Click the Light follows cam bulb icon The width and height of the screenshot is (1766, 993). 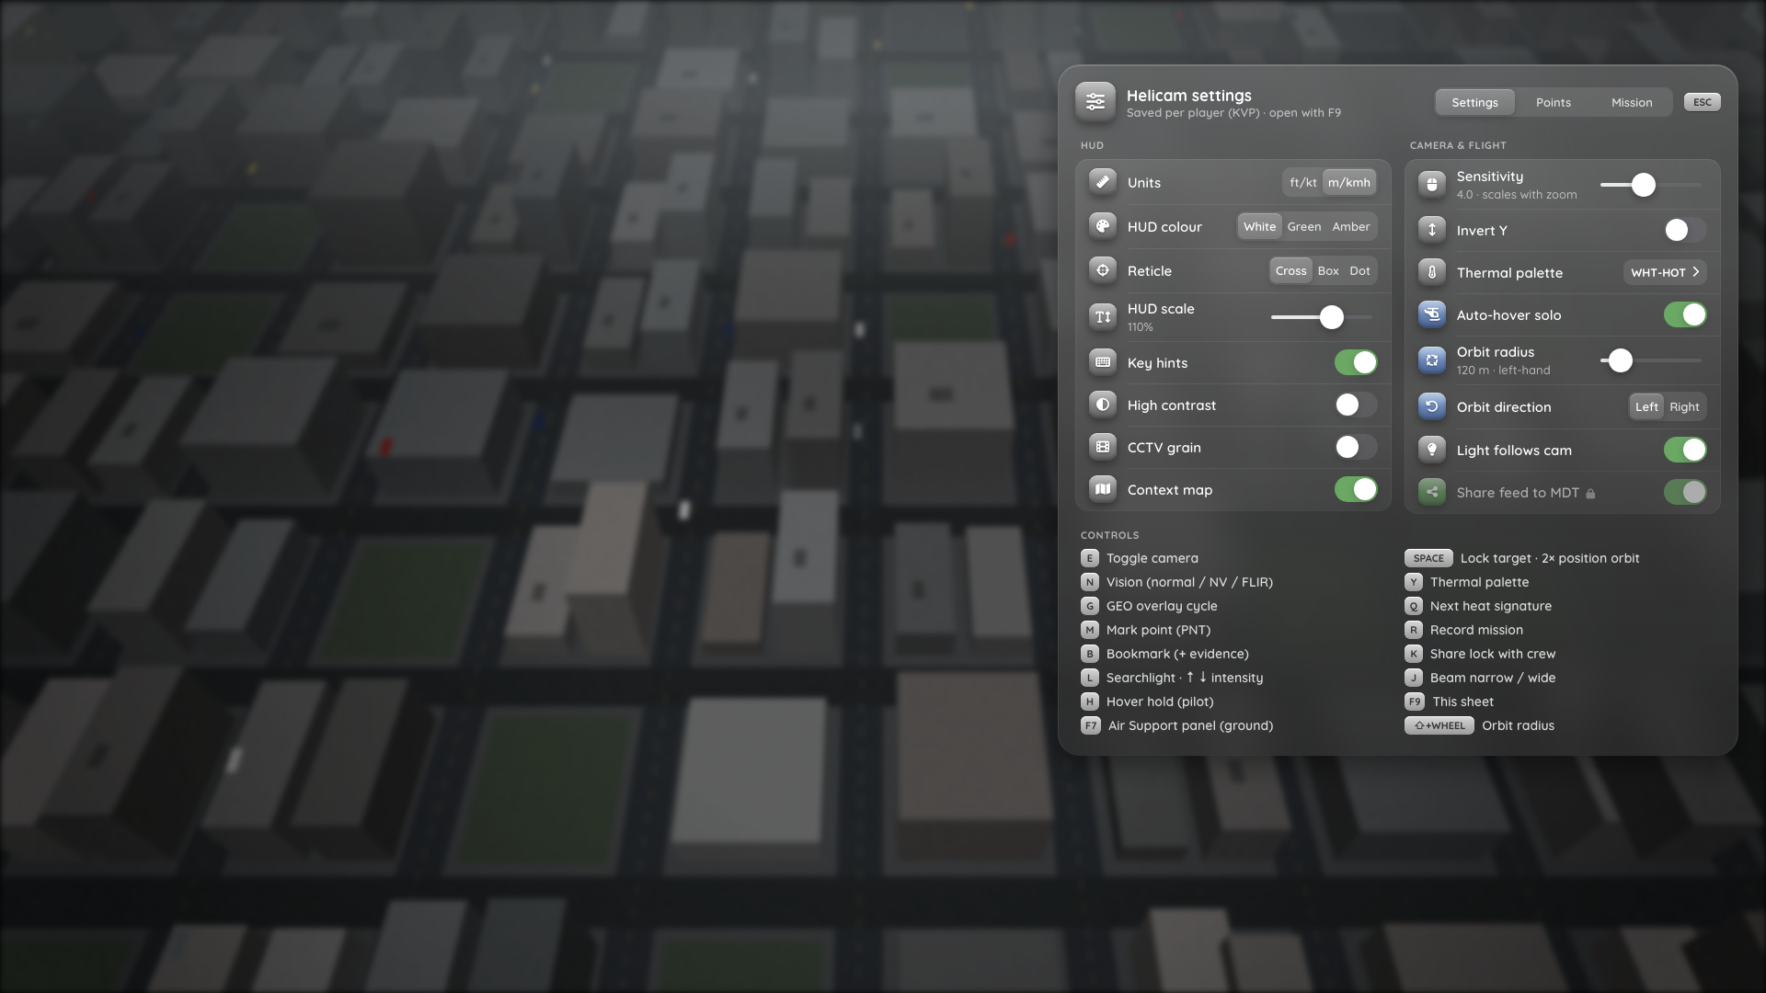click(1431, 450)
